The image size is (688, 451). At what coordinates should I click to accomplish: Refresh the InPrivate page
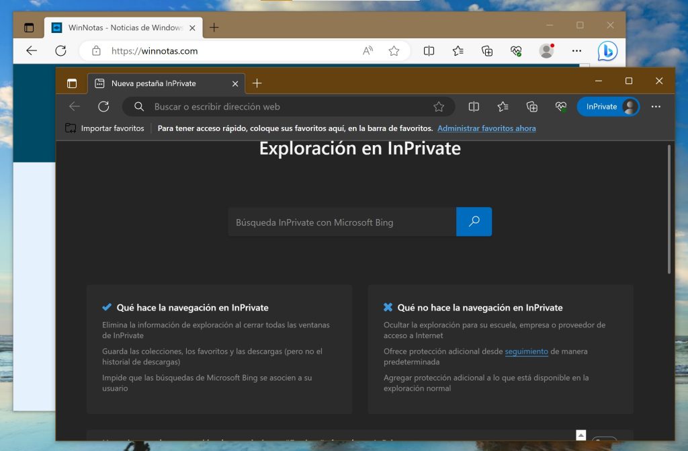click(104, 106)
